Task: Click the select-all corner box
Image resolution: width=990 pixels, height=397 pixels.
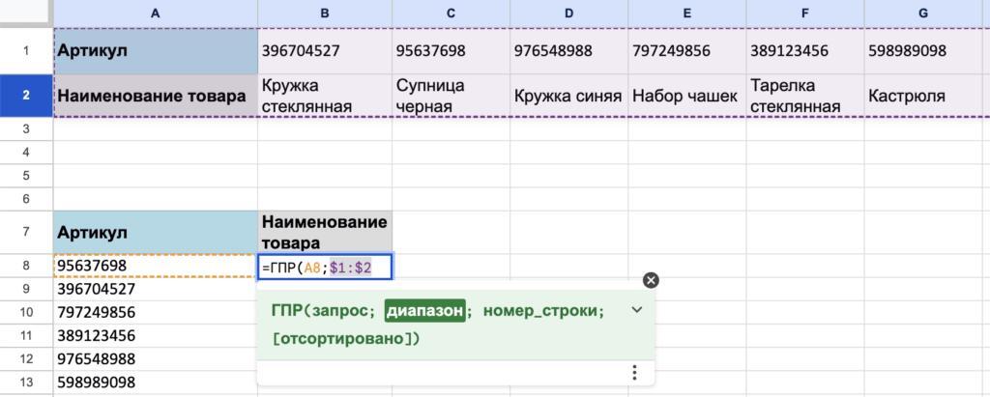Action: pyautogui.click(x=26, y=14)
